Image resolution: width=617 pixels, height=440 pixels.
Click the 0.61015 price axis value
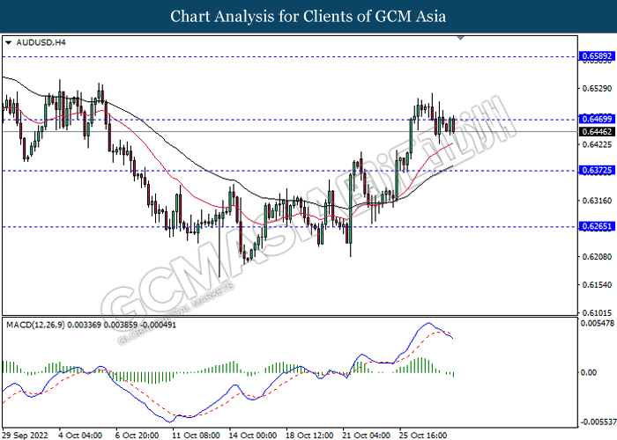tap(597, 313)
